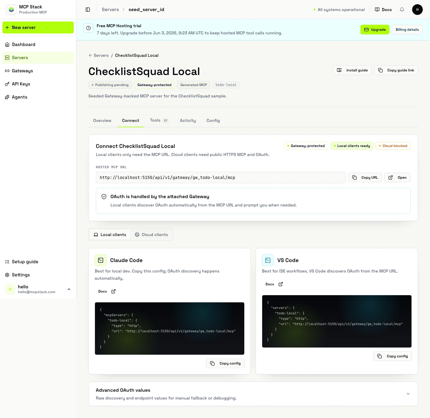Copy config for VS Code
Viewport: 430px width, 418px height.
coord(392,356)
